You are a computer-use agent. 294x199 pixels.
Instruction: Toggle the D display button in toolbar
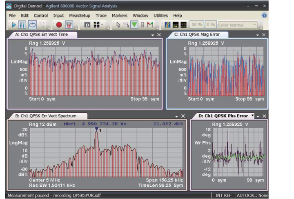87,25
